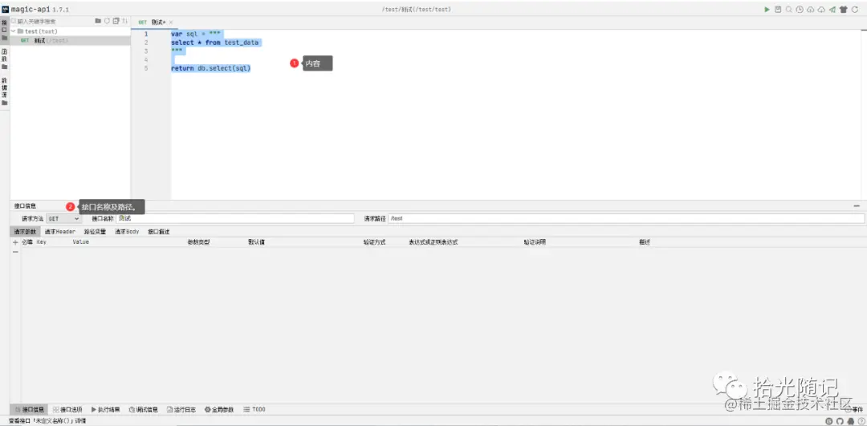The height and width of the screenshot is (426, 867).
Task: Click the '验证说明' column header
Action: (x=535, y=242)
